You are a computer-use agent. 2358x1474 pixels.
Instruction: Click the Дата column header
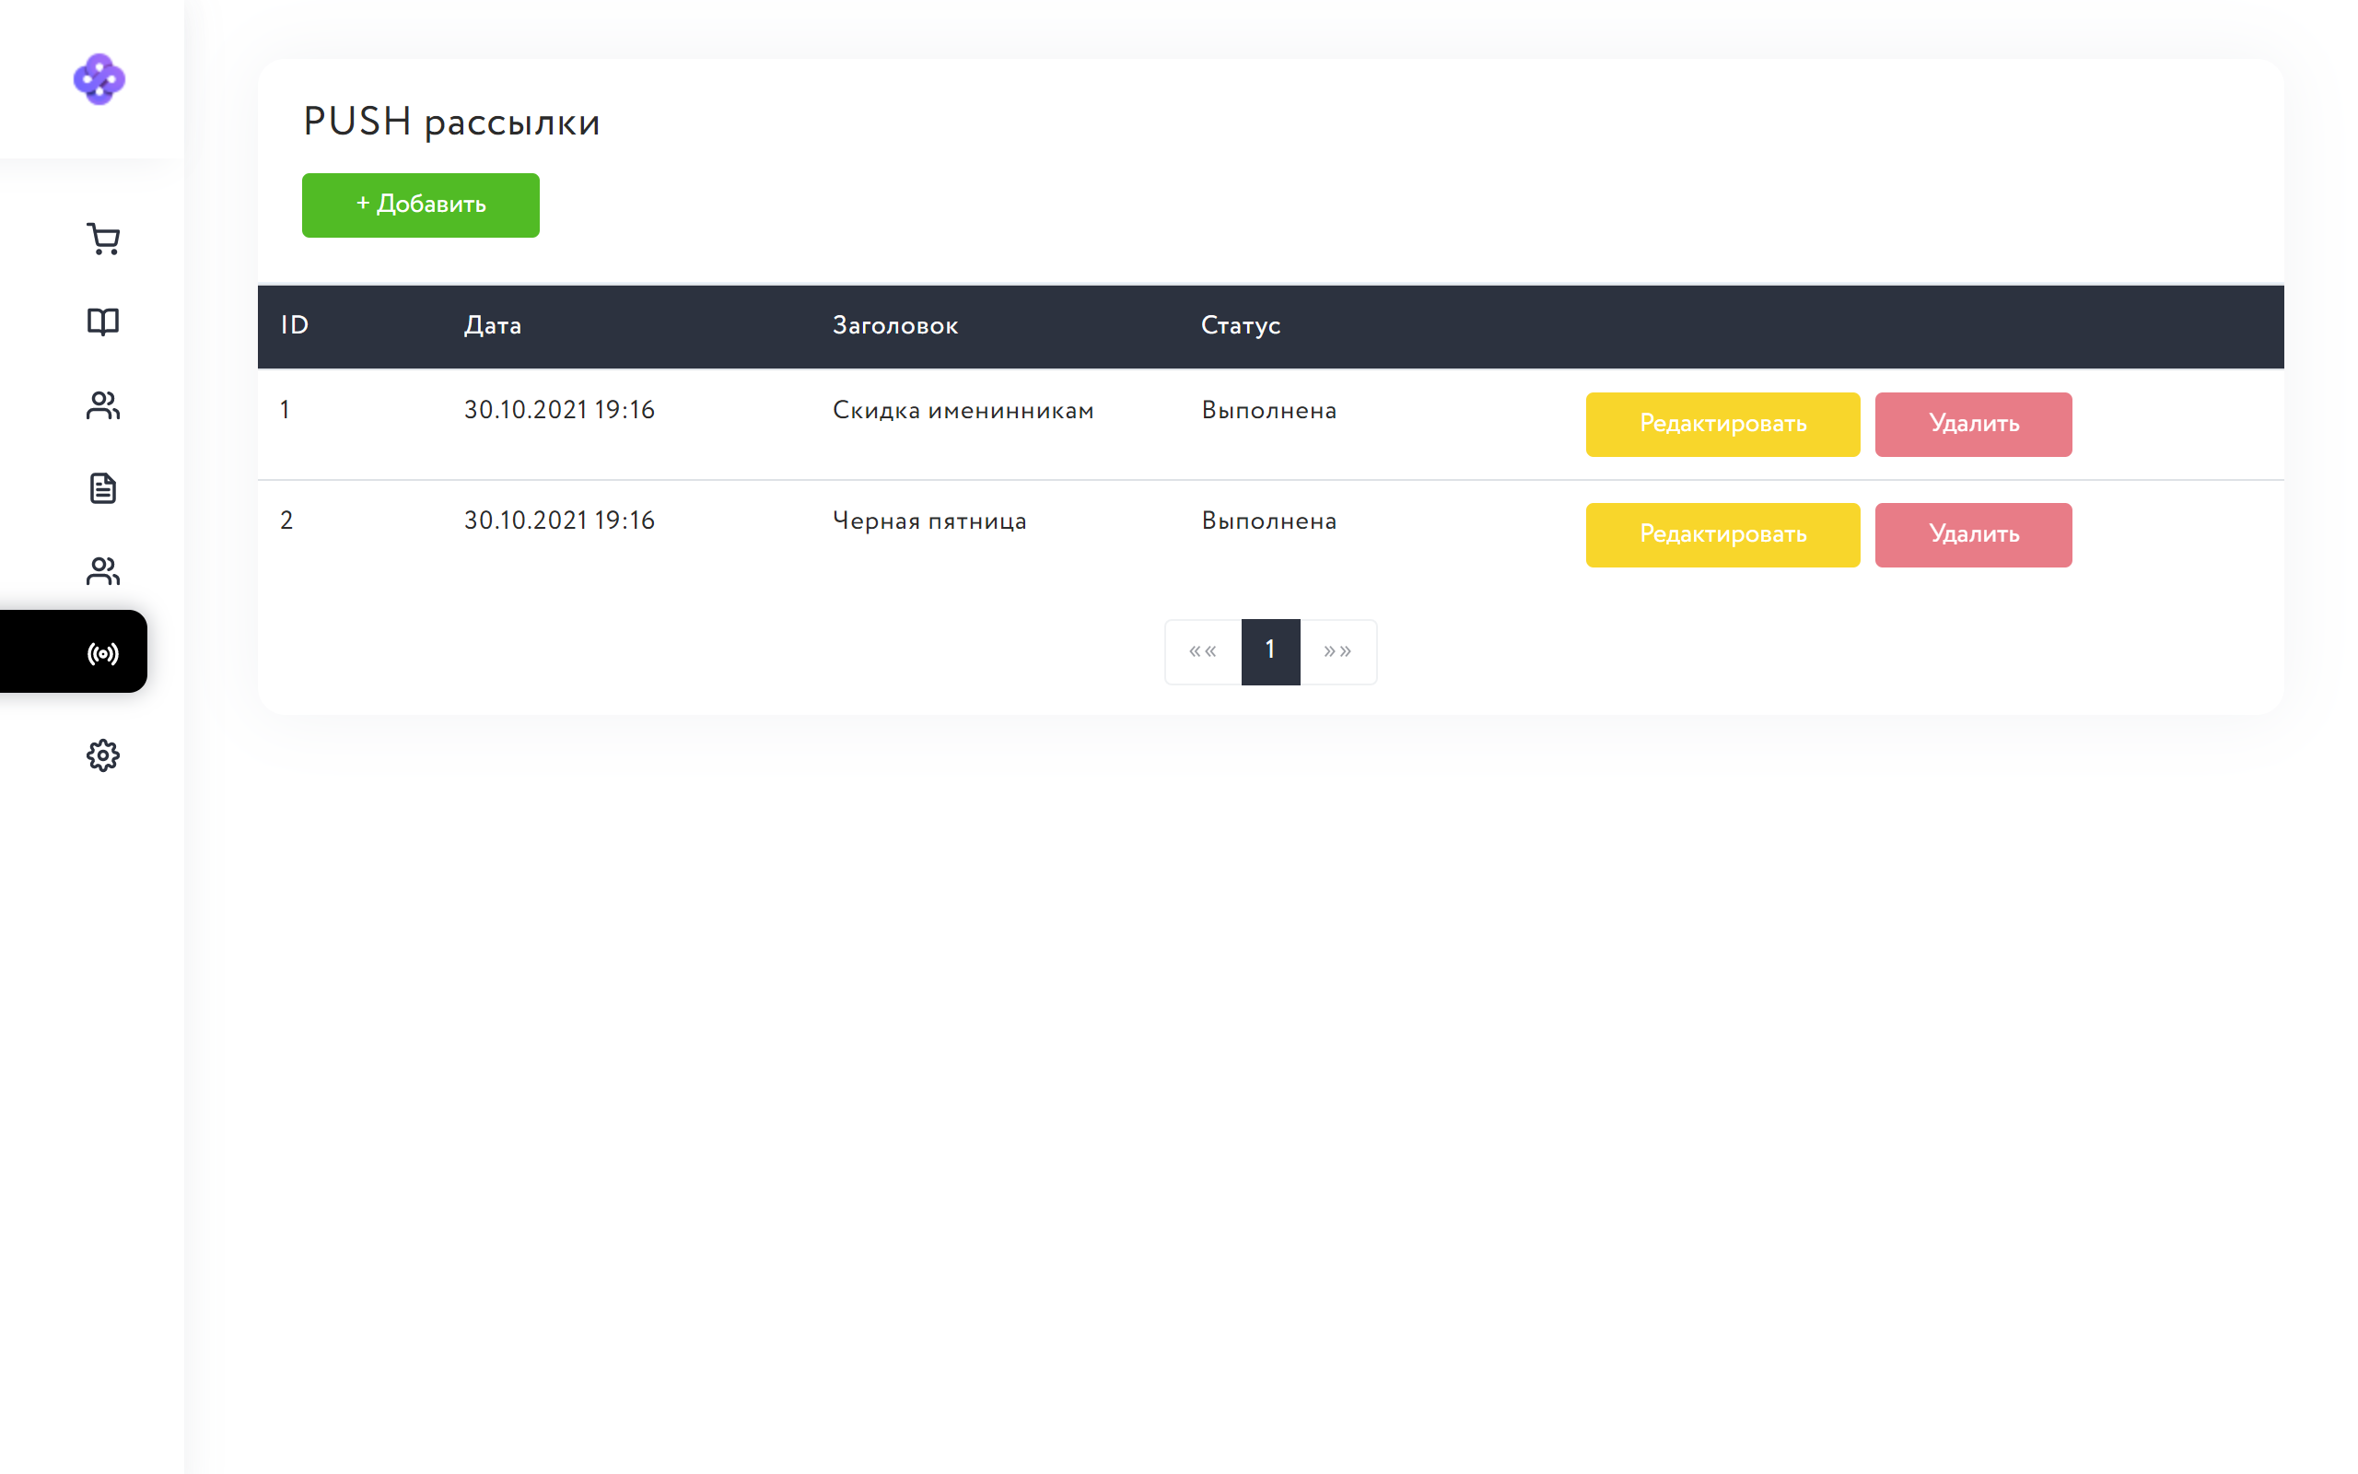click(492, 325)
